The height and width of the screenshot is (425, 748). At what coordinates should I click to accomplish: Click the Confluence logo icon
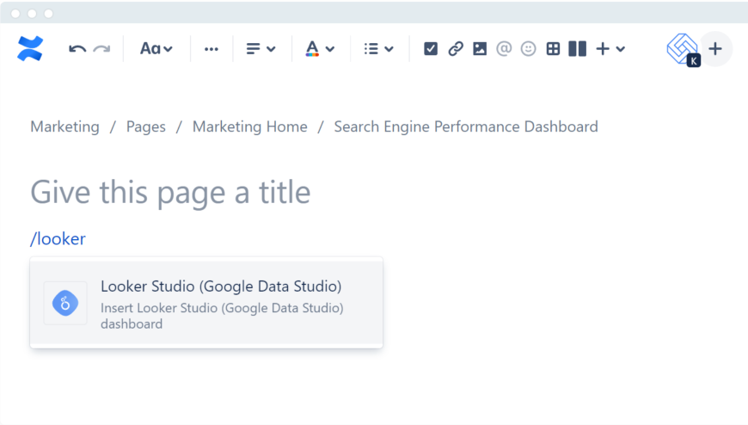pos(30,49)
